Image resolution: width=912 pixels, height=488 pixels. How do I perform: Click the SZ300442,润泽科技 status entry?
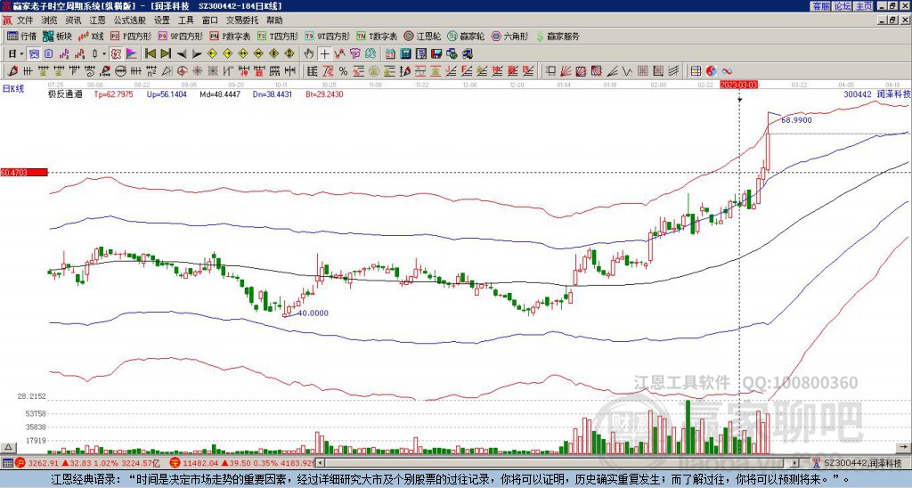click(862, 463)
